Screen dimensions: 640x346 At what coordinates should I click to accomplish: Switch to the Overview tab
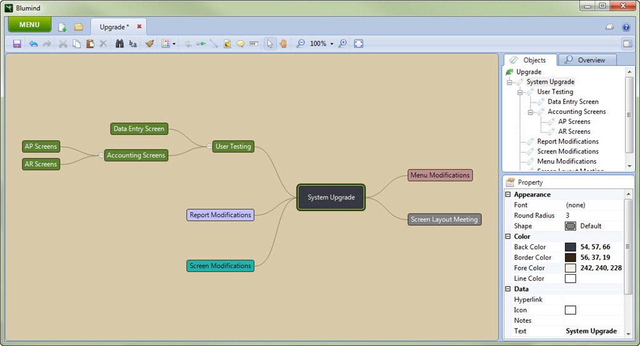pyautogui.click(x=586, y=60)
